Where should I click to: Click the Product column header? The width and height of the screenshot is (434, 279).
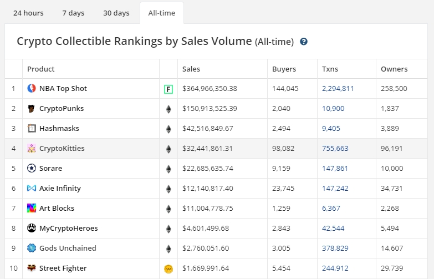[x=40, y=69]
